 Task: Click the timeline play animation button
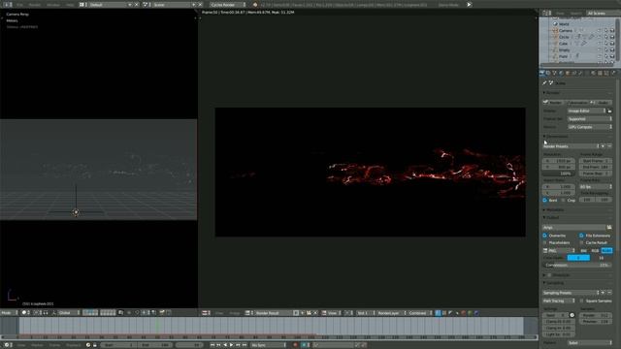coord(232,345)
